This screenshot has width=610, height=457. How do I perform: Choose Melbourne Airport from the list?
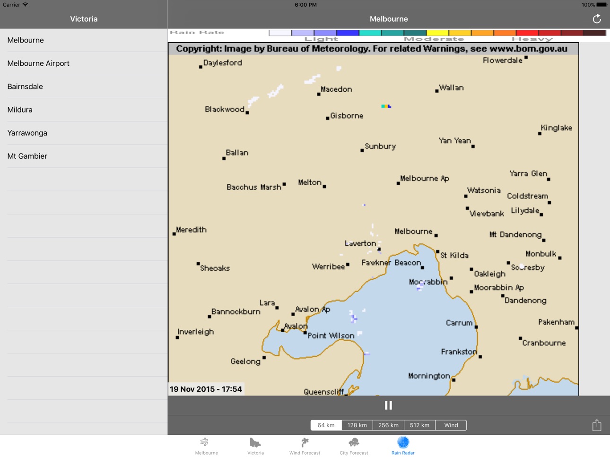point(84,63)
